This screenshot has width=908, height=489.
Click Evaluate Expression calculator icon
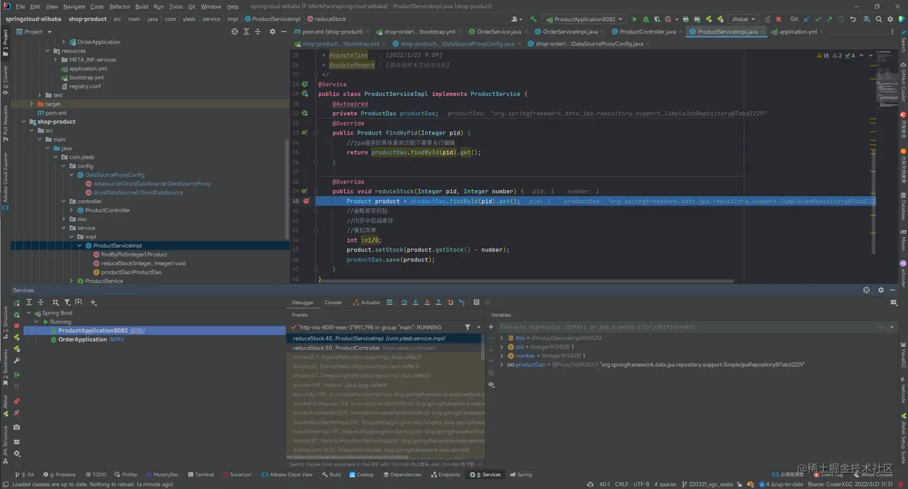coord(476,302)
